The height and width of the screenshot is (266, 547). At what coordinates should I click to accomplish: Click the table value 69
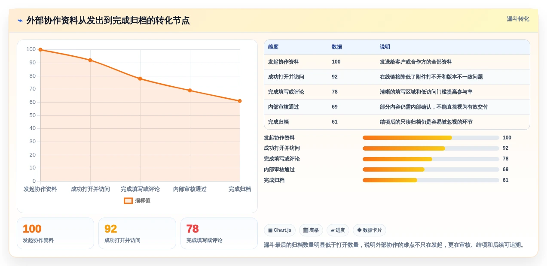(335, 107)
